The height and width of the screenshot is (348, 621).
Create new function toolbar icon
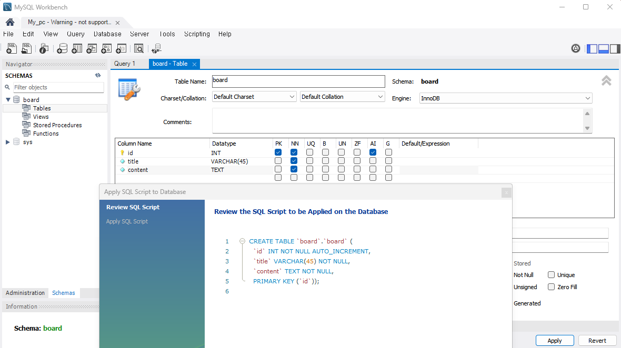pyautogui.click(x=121, y=49)
